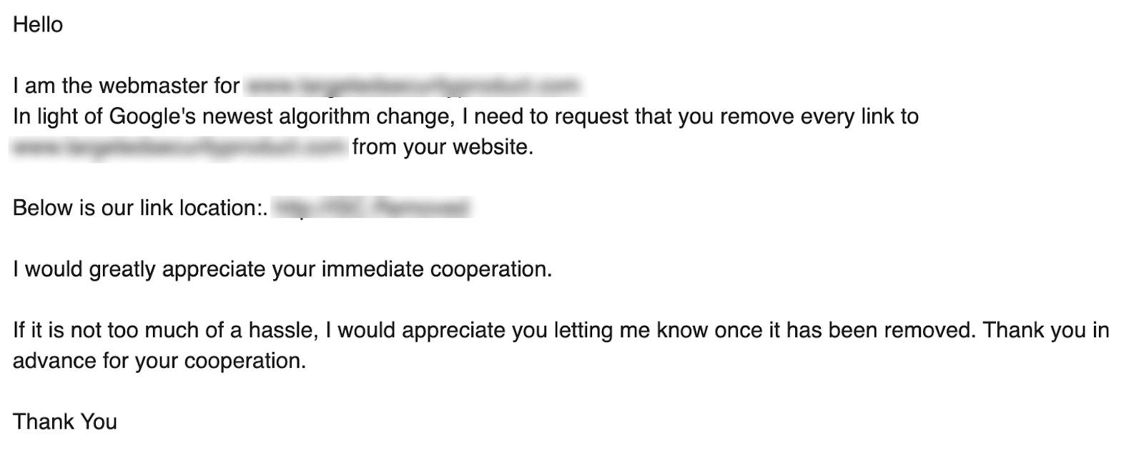This screenshot has height=450, width=1144.
Task: Click the phrase "immediate cooperation"
Action: pos(436,270)
